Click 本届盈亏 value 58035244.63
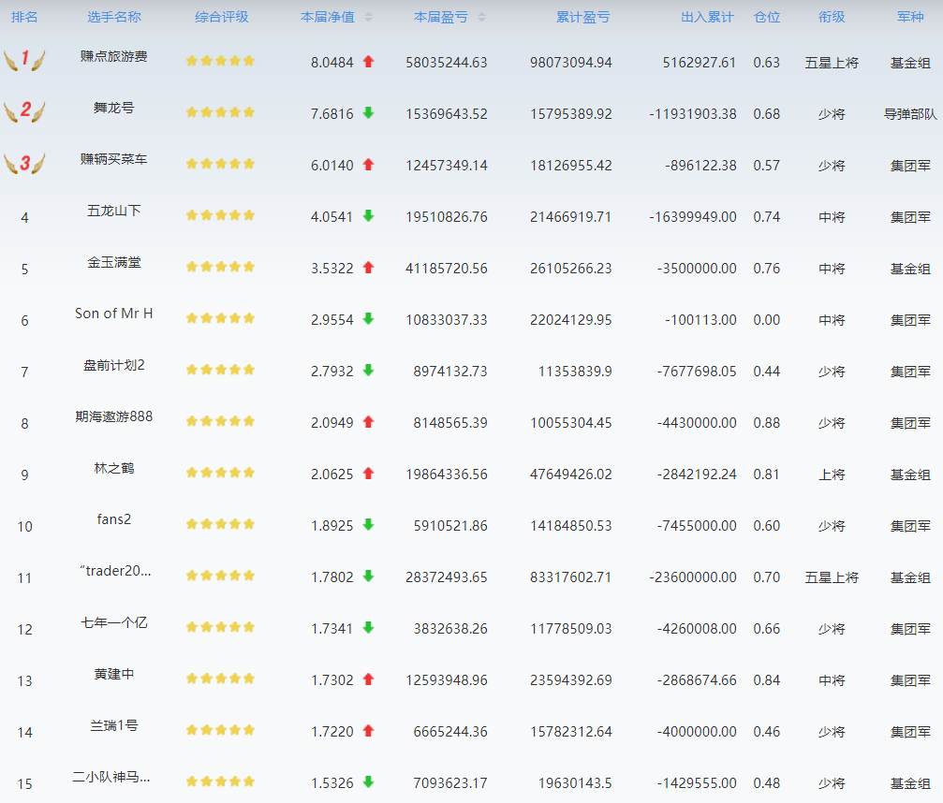 tap(447, 63)
